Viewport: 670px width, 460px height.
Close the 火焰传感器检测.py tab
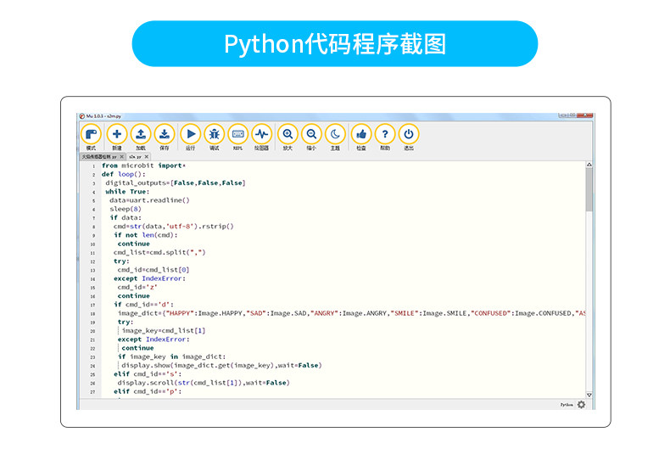pyautogui.click(x=122, y=157)
